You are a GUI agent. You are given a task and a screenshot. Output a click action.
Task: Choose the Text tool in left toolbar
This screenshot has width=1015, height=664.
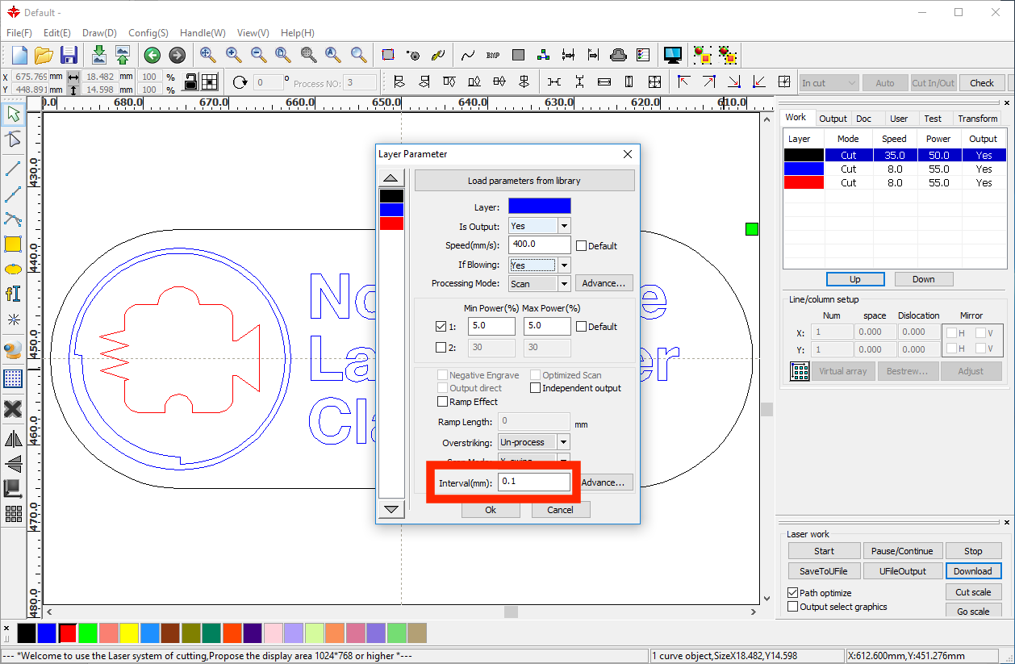[x=13, y=294]
